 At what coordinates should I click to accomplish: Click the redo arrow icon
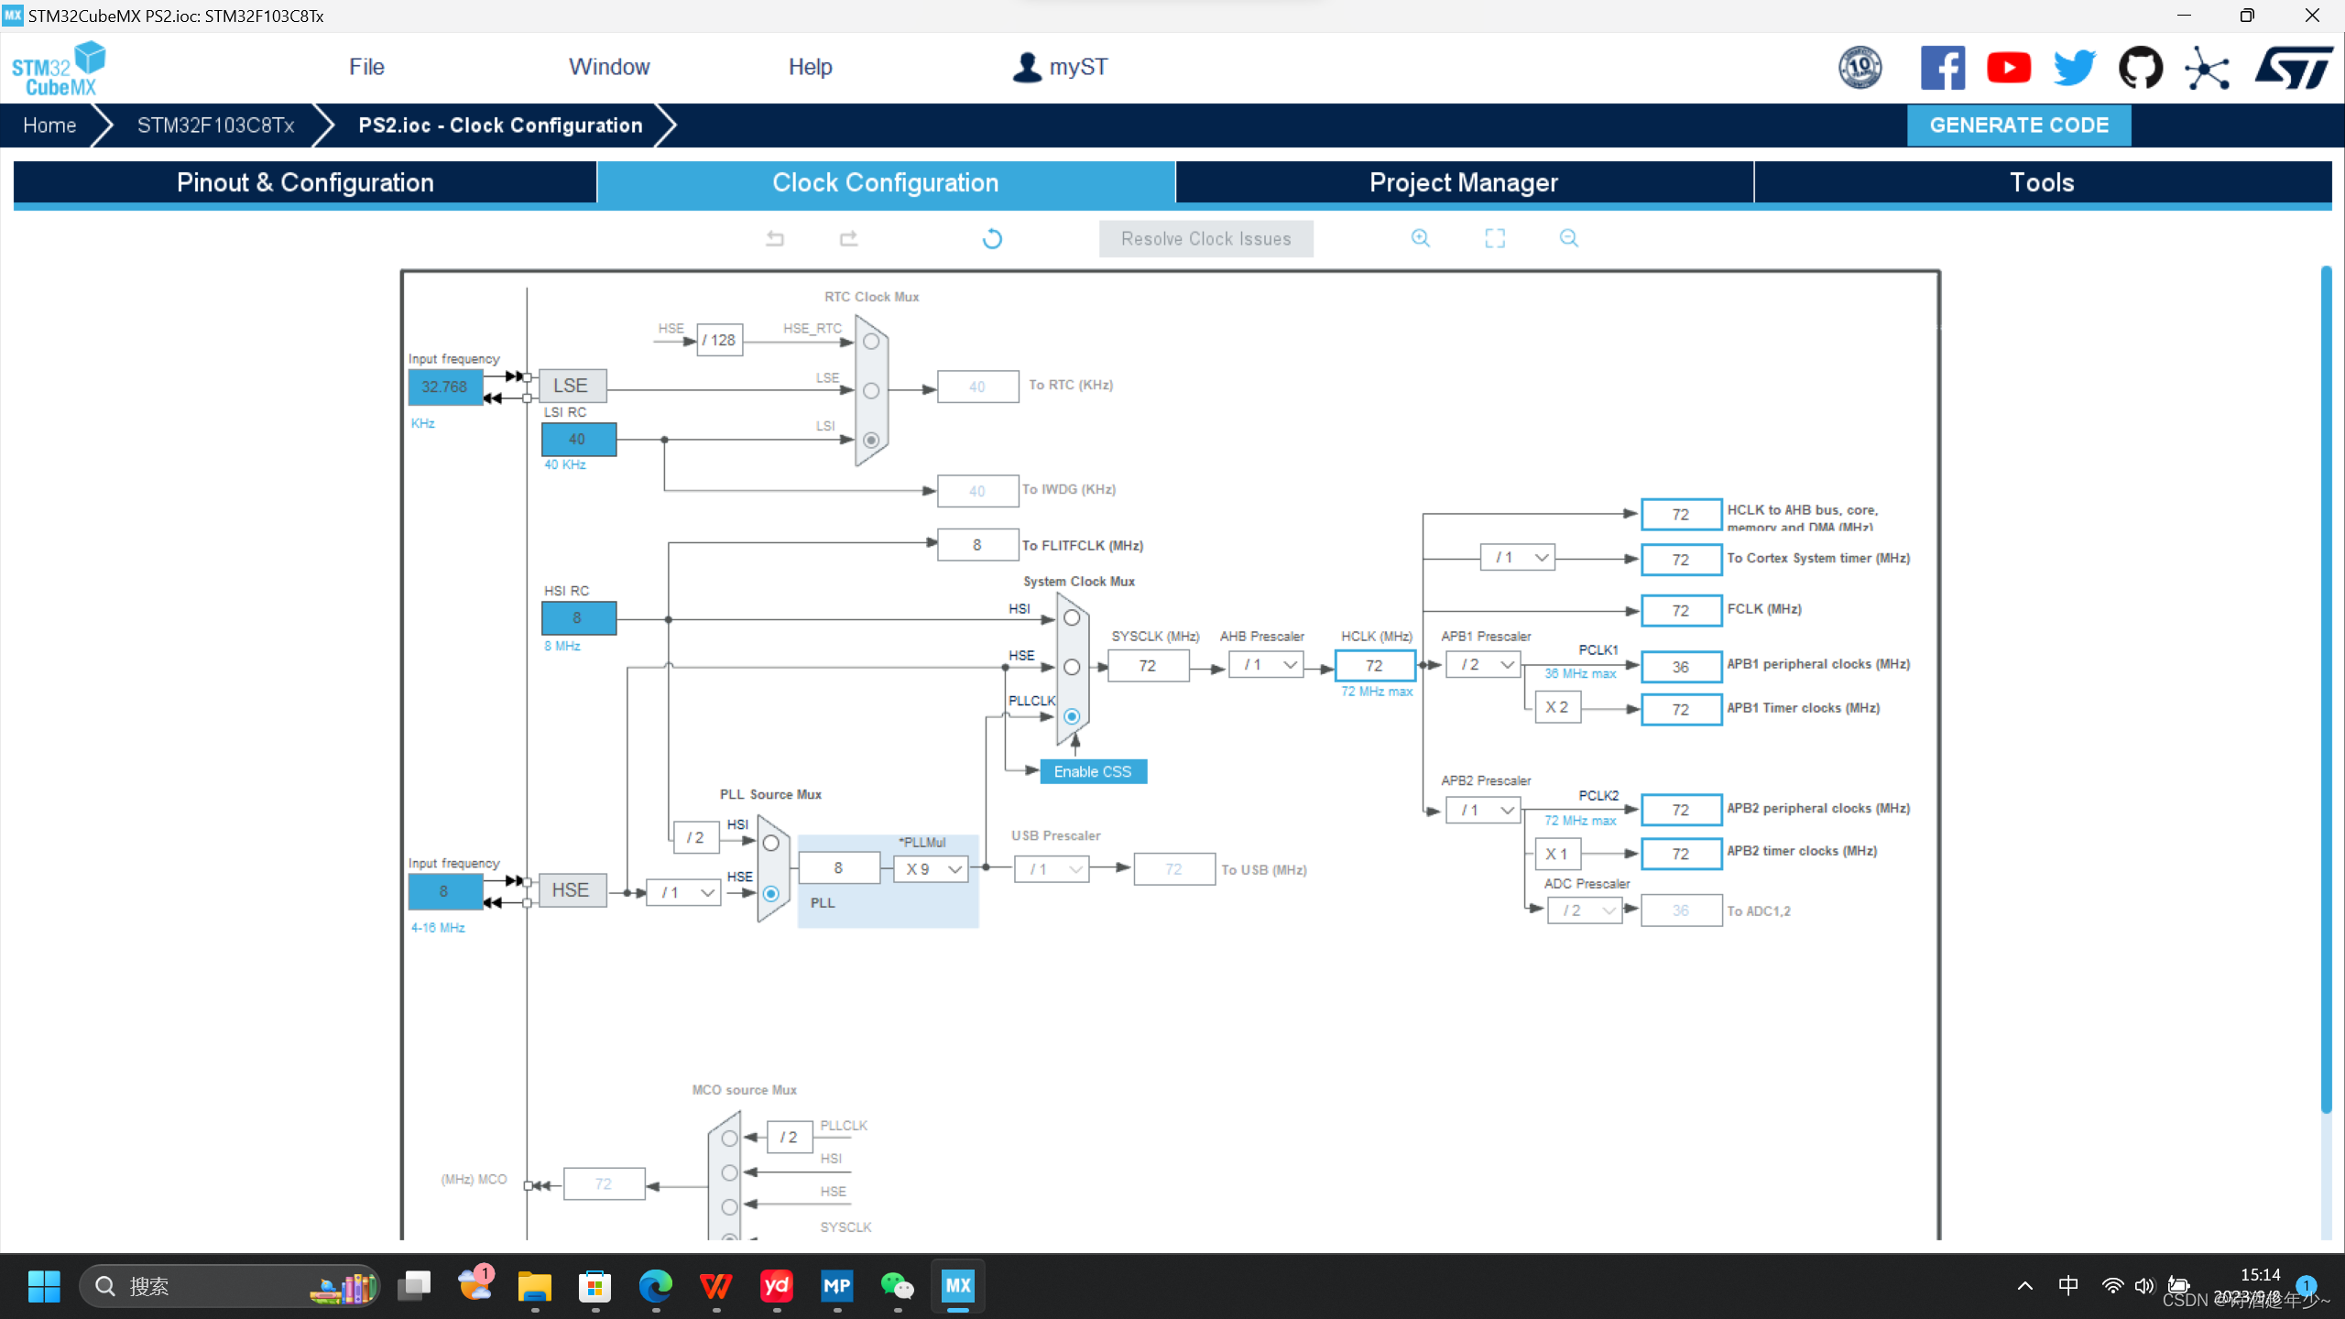848,238
